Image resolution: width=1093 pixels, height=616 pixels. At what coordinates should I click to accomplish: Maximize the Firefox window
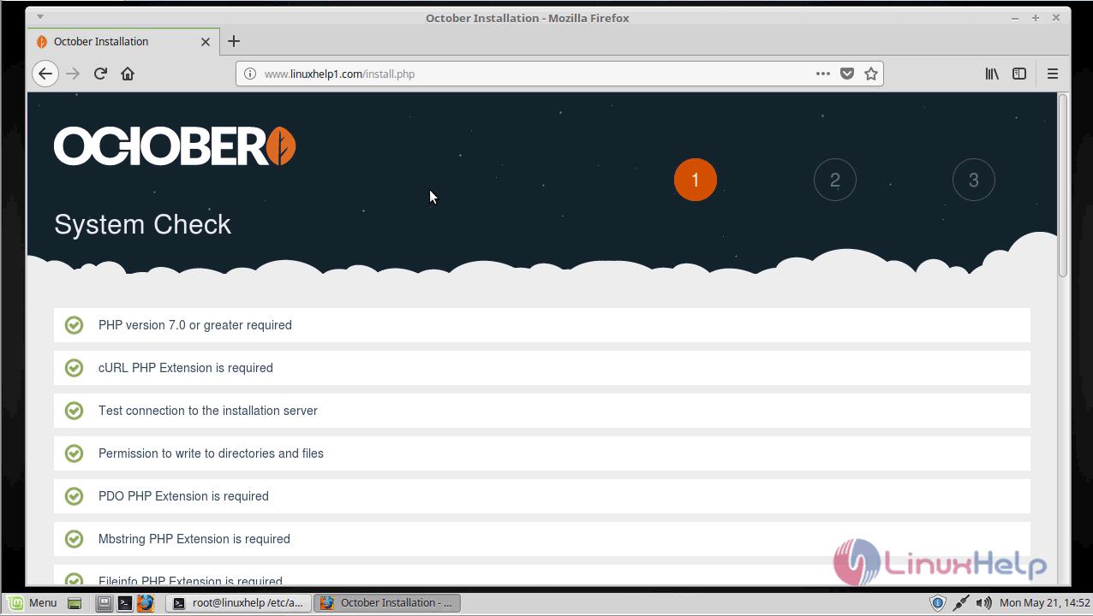point(1036,17)
